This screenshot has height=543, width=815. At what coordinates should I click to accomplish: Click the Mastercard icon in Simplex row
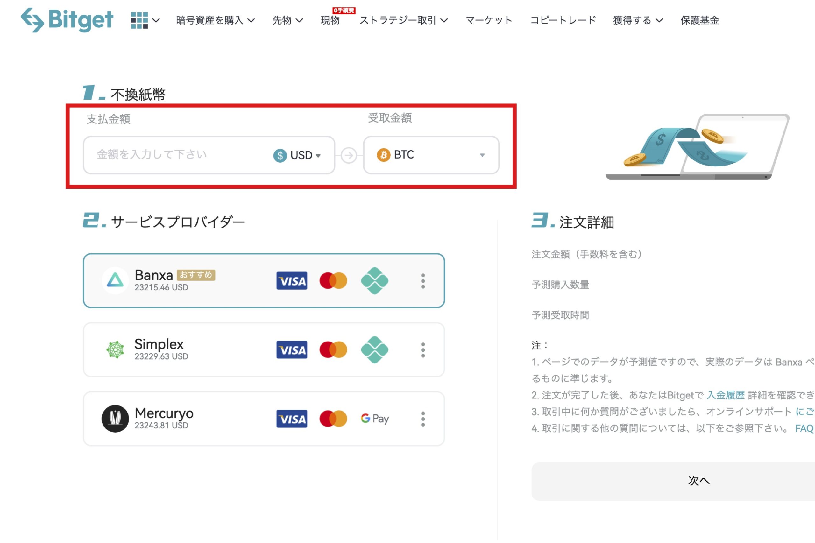coord(333,349)
